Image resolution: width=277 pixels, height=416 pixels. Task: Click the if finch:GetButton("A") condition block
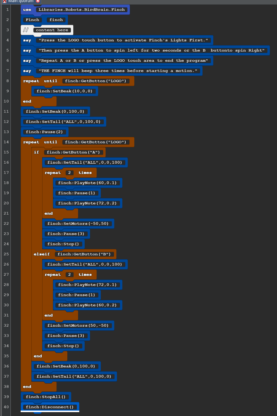click(36, 152)
